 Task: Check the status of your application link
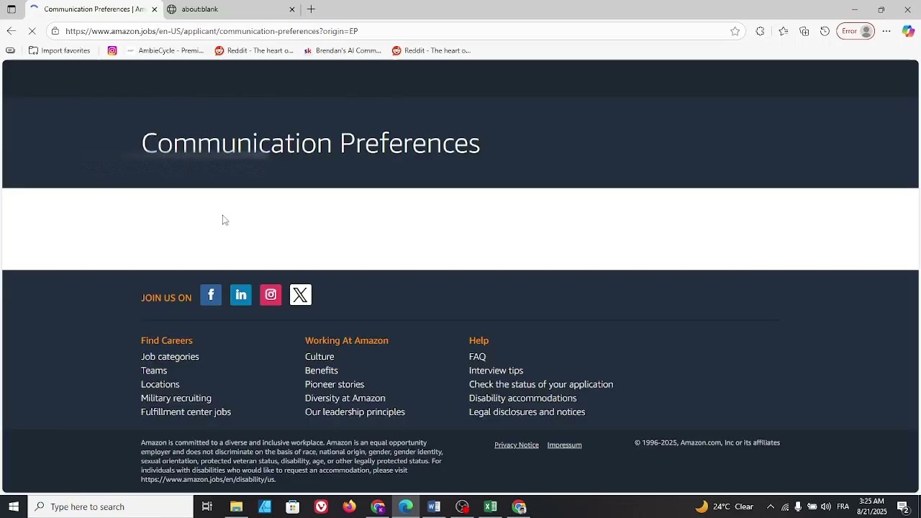click(x=541, y=384)
